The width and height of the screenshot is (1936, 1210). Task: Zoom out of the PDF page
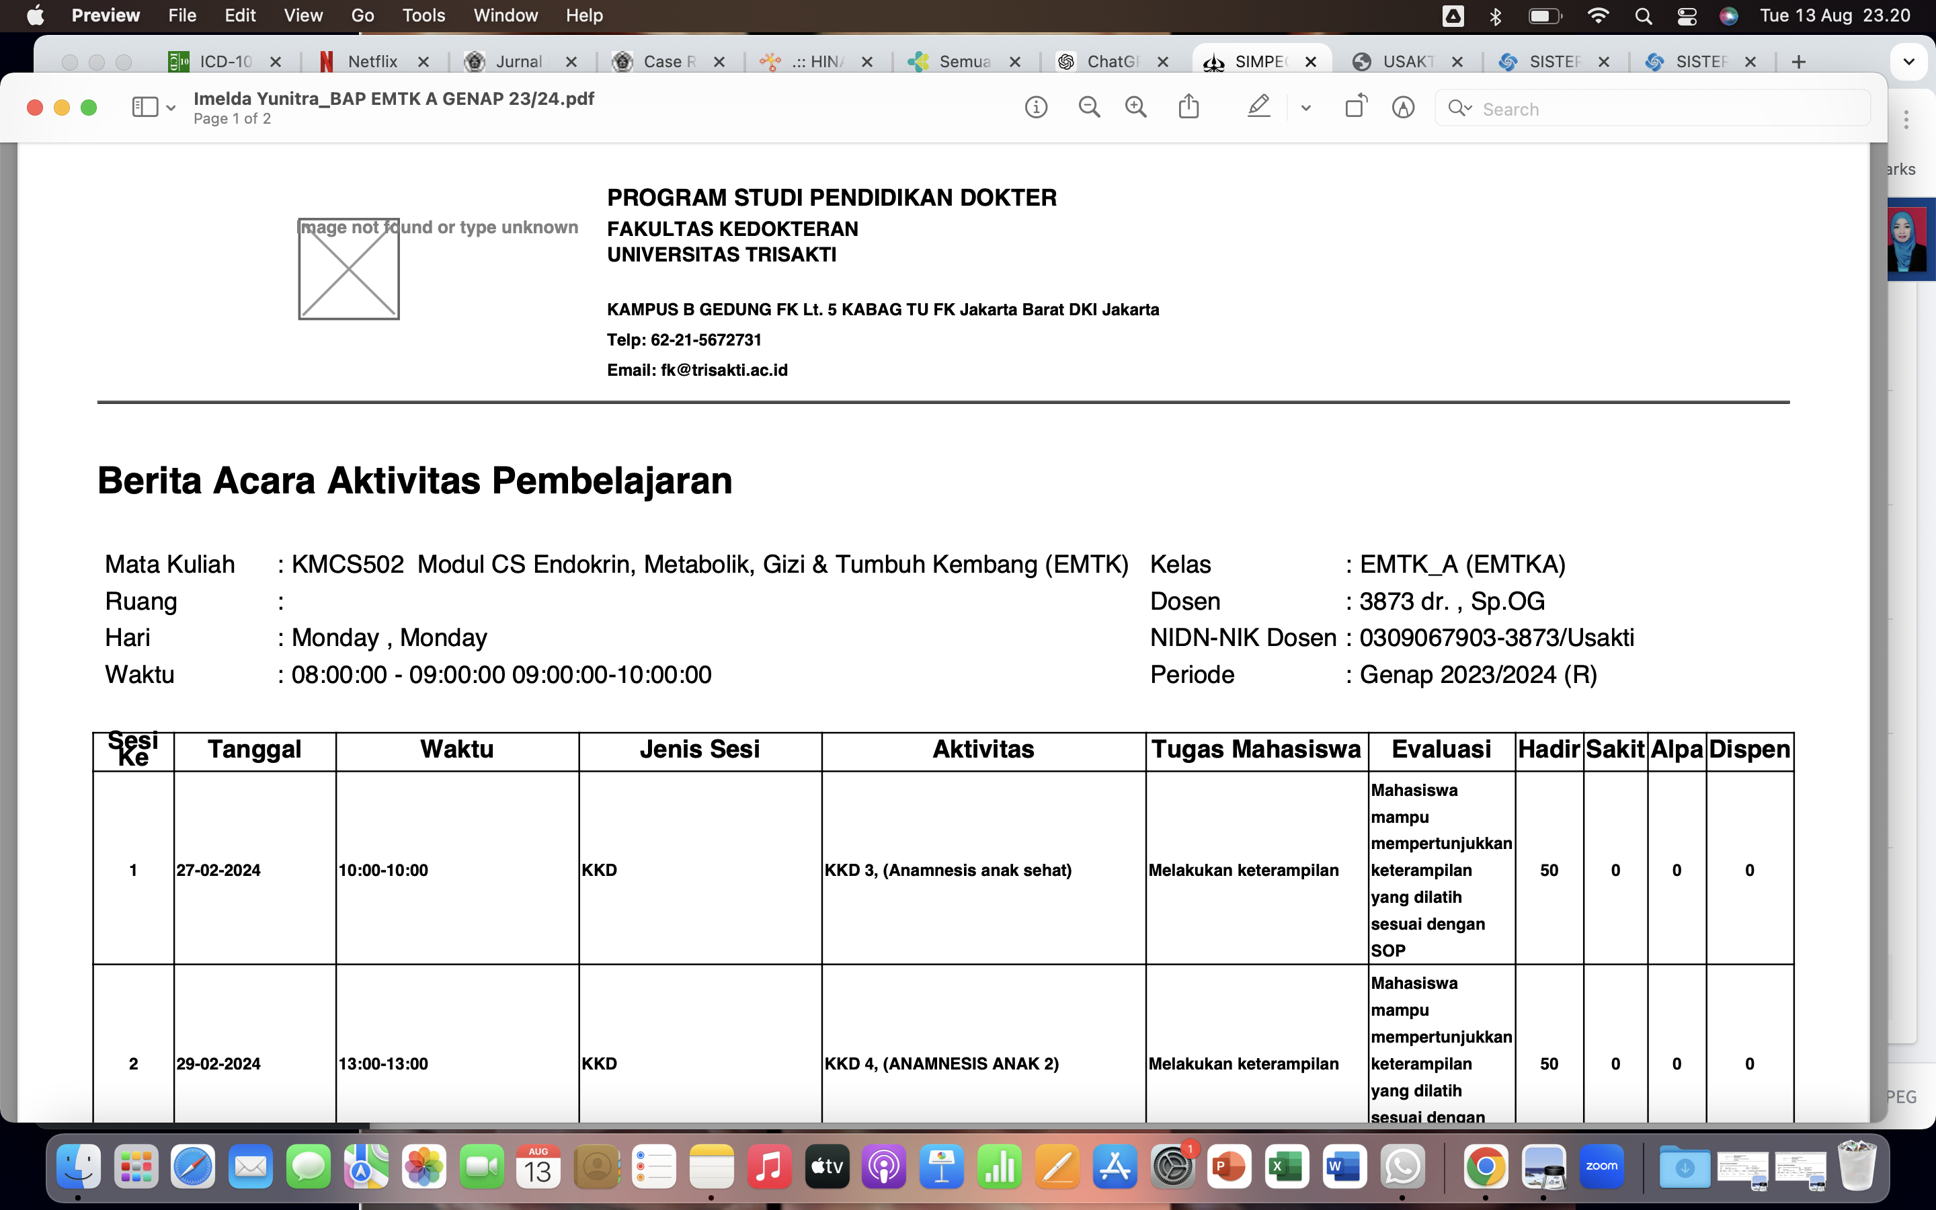[1089, 108]
